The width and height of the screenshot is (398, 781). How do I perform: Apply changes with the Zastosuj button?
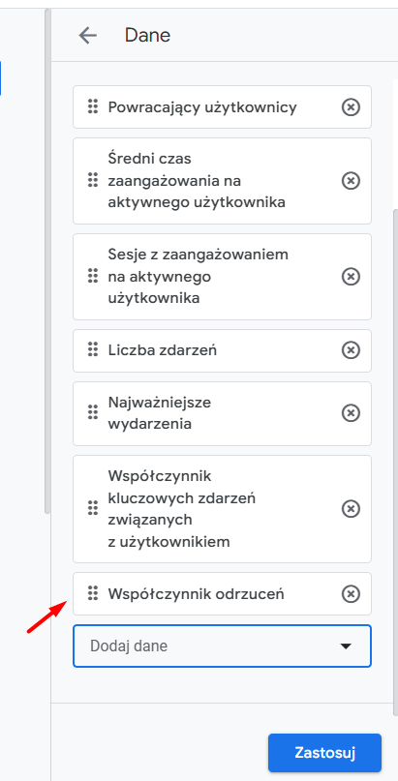coord(324,753)
